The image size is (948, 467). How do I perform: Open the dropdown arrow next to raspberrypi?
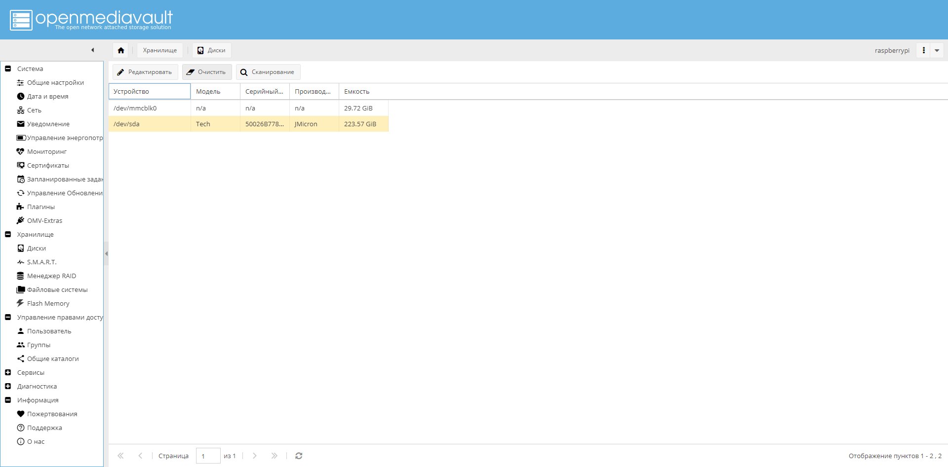click(x=937, y=50)
